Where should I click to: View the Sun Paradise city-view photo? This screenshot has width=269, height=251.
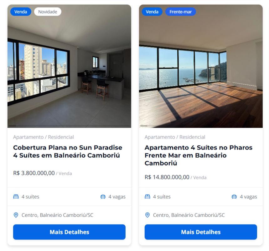[69, 66]
